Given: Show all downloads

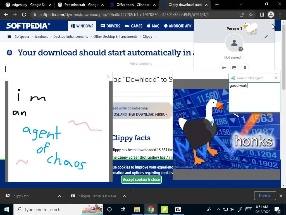Looking at the screenshot, I should click(x=265, y=196).
